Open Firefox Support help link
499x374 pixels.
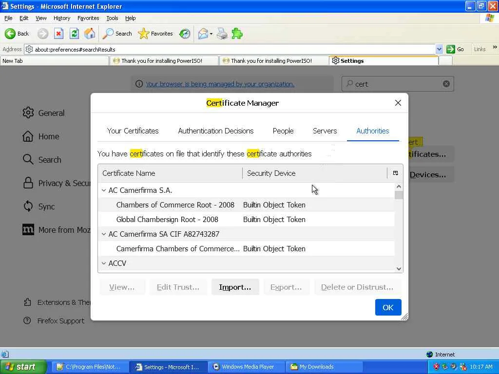(54, 320)
